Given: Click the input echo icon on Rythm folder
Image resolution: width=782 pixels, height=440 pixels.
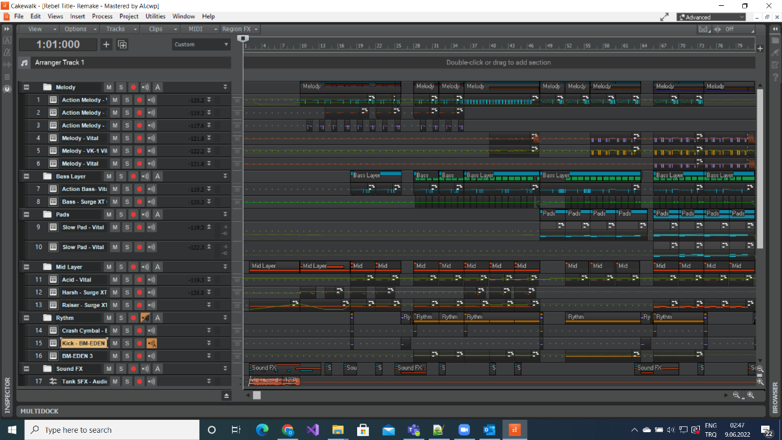Looking at the screenshot, I should [145, 317].
